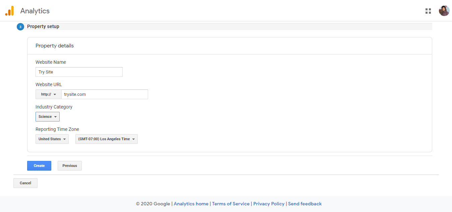Image resolution: width=452 pixels, height=212 pixels.
Task: Click the Reporting Time Zone label
Action: click(57, 129)
